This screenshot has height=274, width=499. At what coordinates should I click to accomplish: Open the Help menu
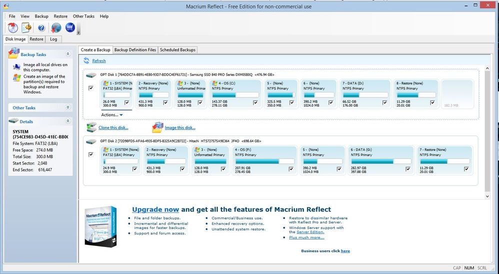pyautogui.click(x=104, y=16)
